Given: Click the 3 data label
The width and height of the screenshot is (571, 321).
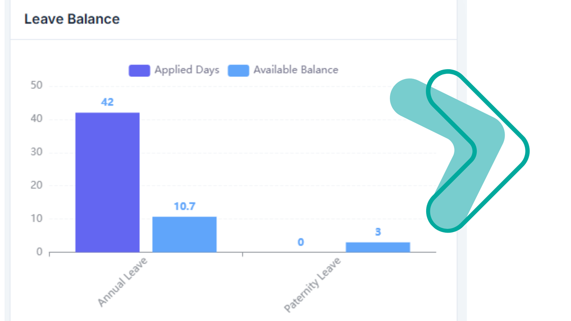Looking at the screenshot, I should tap(378, 232).
